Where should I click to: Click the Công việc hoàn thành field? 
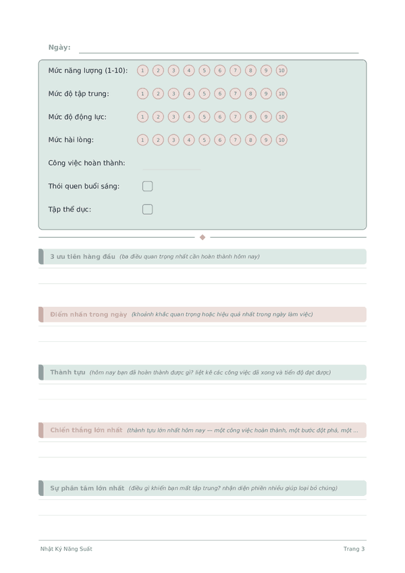pos(171,164)
